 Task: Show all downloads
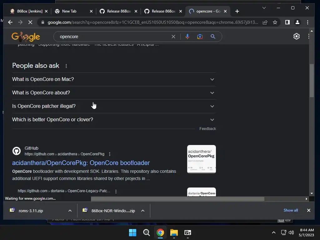291,210
